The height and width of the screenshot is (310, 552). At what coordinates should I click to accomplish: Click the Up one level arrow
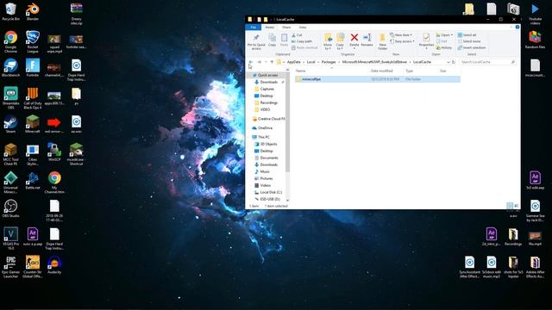(x=272, y=62)
